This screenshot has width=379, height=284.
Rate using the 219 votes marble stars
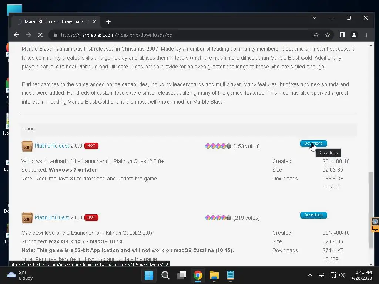click(x=218, y=218)
